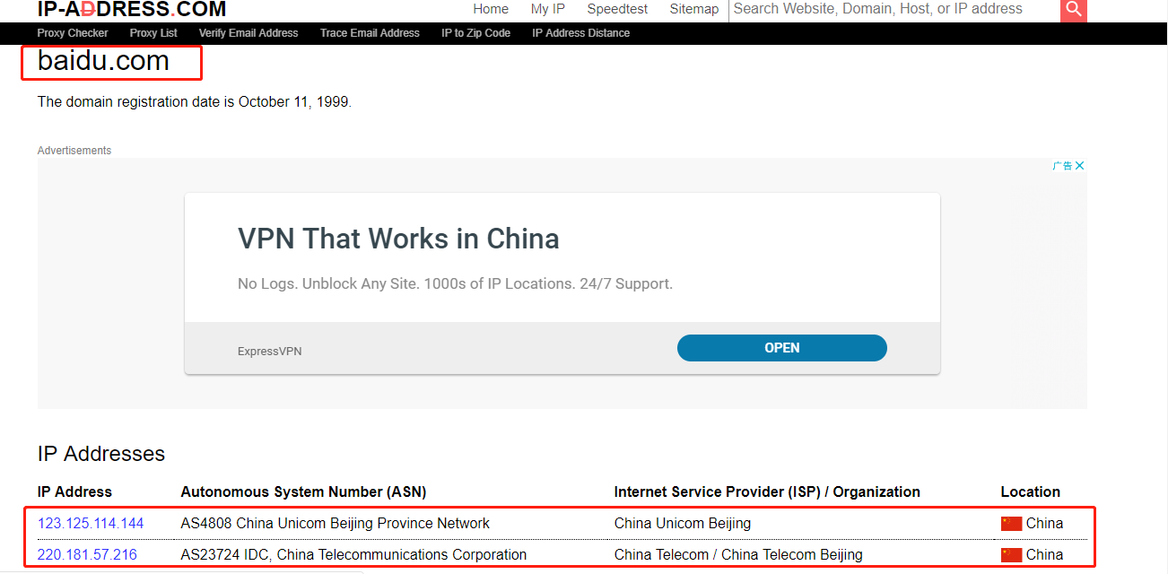Open the Home menu item

click(491, 9)
